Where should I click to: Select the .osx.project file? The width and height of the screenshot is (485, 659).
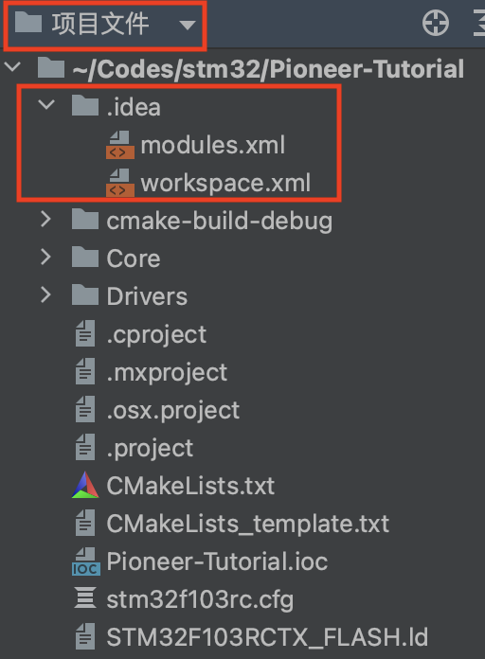pyautogui.click(x=173, y=411)
